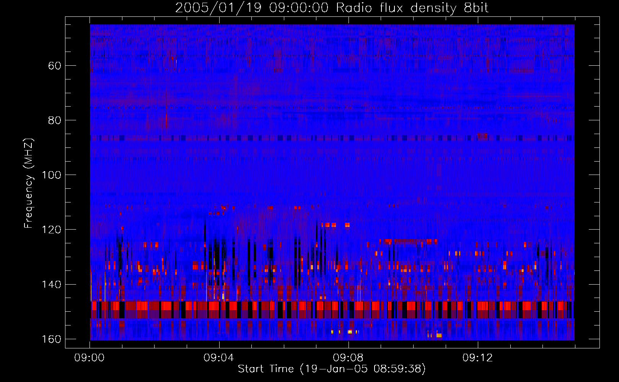Screen dimensions: 619x382
Task: Click the 160 frequency tick label
Action: click(51, 339)
